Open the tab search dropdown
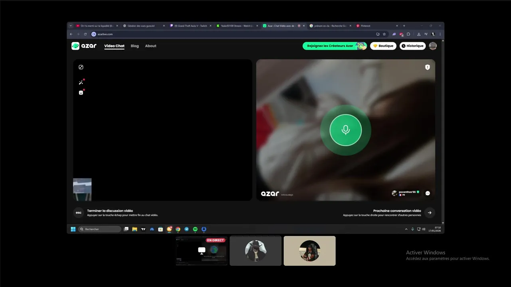511x287 pixels. (x=71, y=26)
